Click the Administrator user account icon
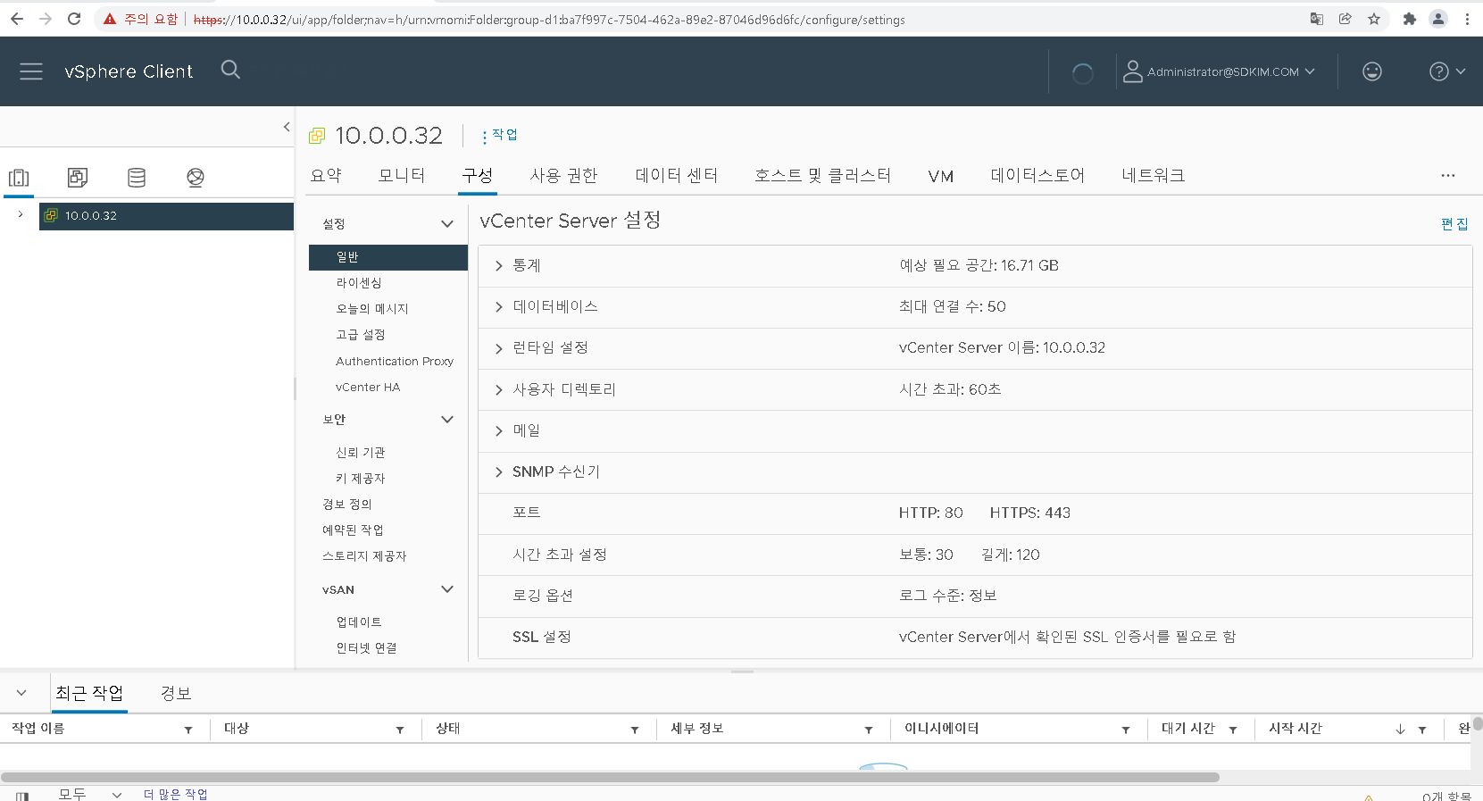This screenshot has width=1483, height=801. pos(1132,71)
